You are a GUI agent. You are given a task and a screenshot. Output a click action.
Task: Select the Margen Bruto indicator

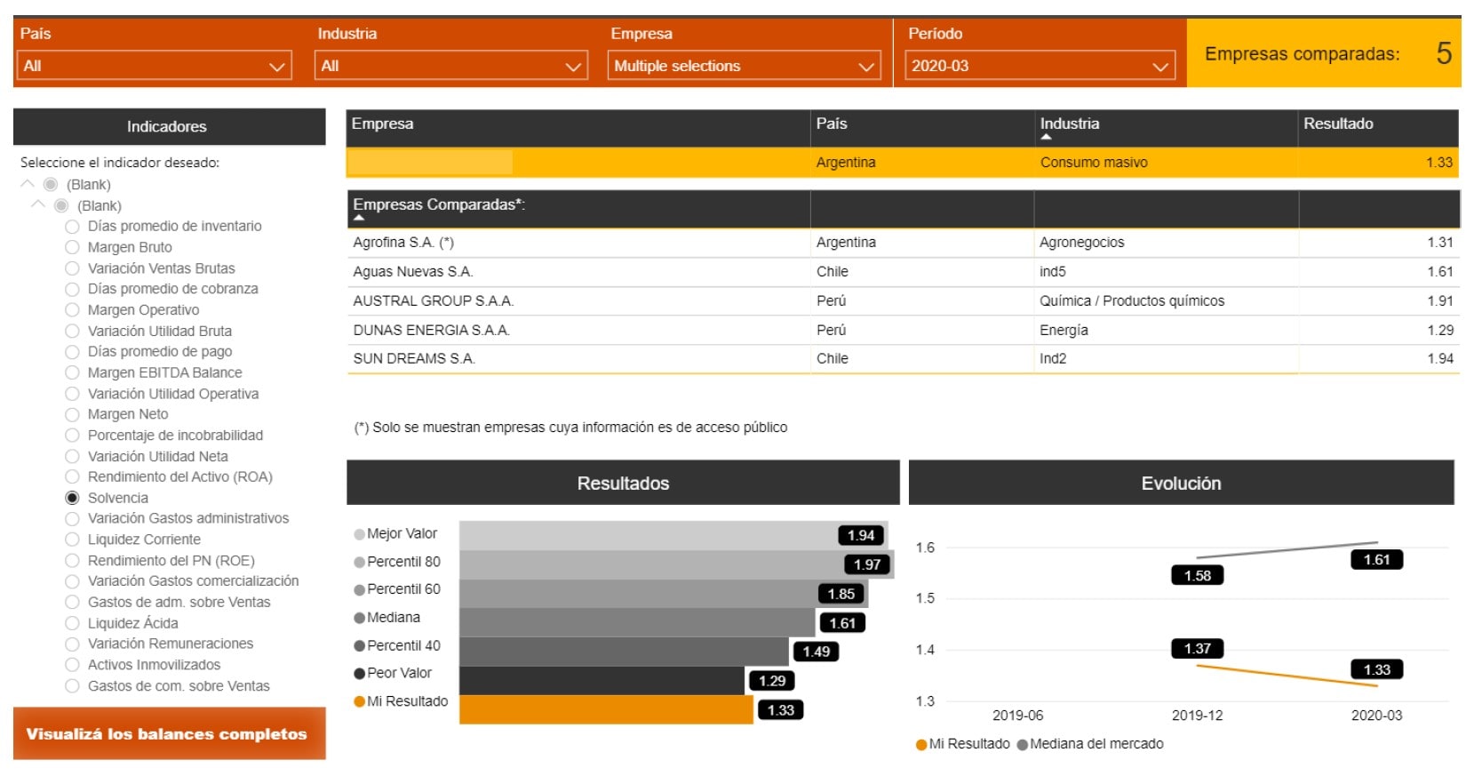click(73, 247)
